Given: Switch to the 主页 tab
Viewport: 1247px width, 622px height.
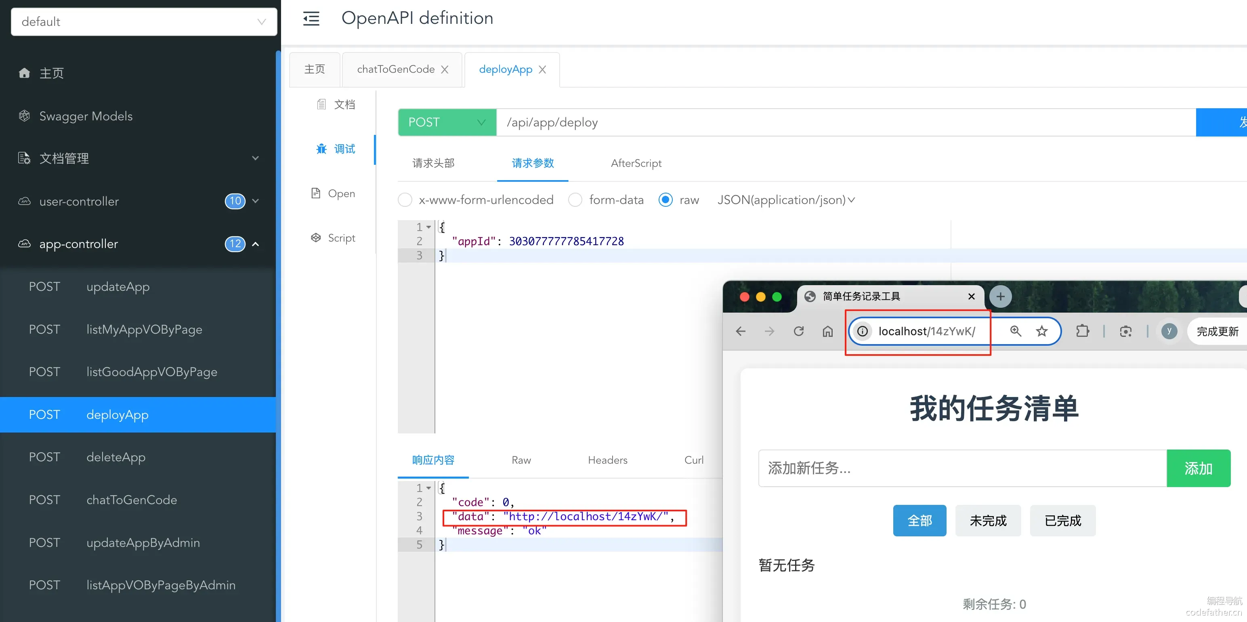Looking at the screenshot, I should click(315, 70).
